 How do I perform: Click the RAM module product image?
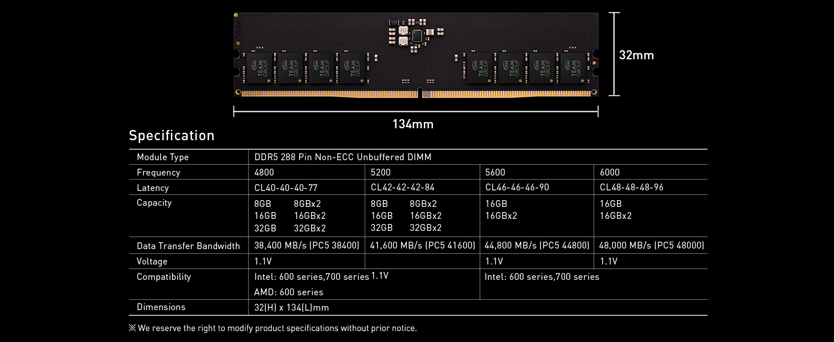[x=416, y=55]
